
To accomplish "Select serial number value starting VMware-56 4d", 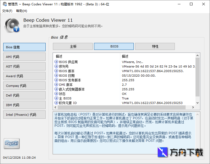I will (x=158, y=66).
